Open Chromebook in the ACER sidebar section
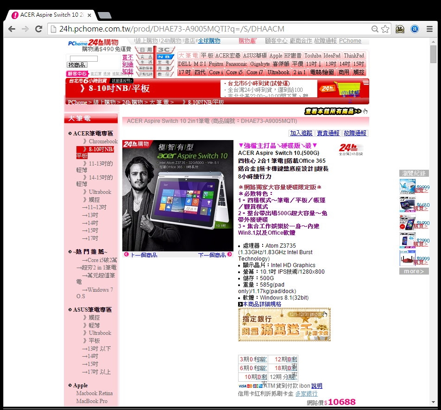Screen dimensions: 441x410 (x=103, y=141)
